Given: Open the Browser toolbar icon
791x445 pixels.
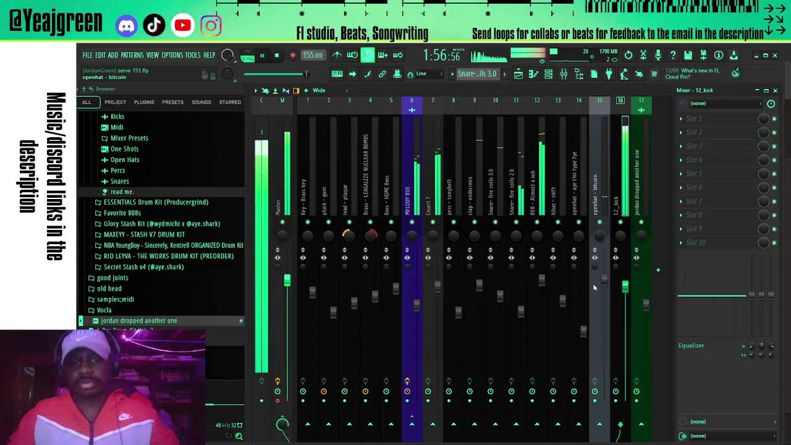Looking at the screenshot, I should click(x=579, y=74).
